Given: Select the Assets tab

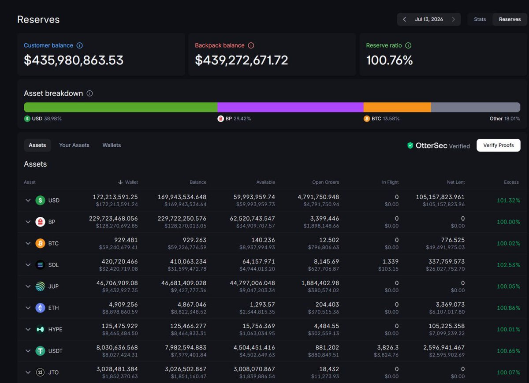Looking at the screenshot, I should click(37, 145).
